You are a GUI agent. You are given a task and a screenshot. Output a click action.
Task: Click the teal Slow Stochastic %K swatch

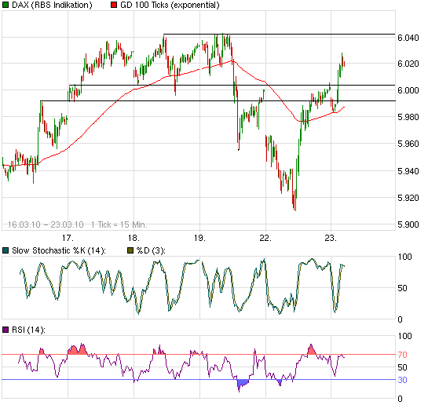tap(5, 250)
